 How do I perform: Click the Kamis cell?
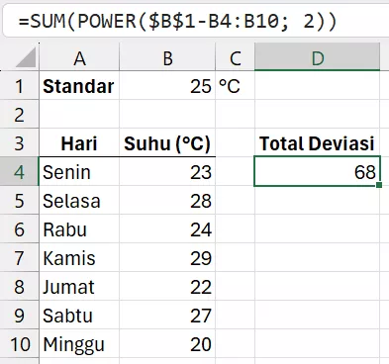click(79, 258)
